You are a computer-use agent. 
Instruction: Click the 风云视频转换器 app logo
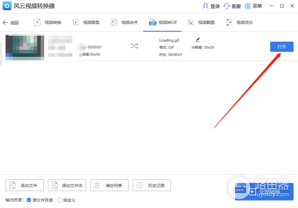pos(7,6)
